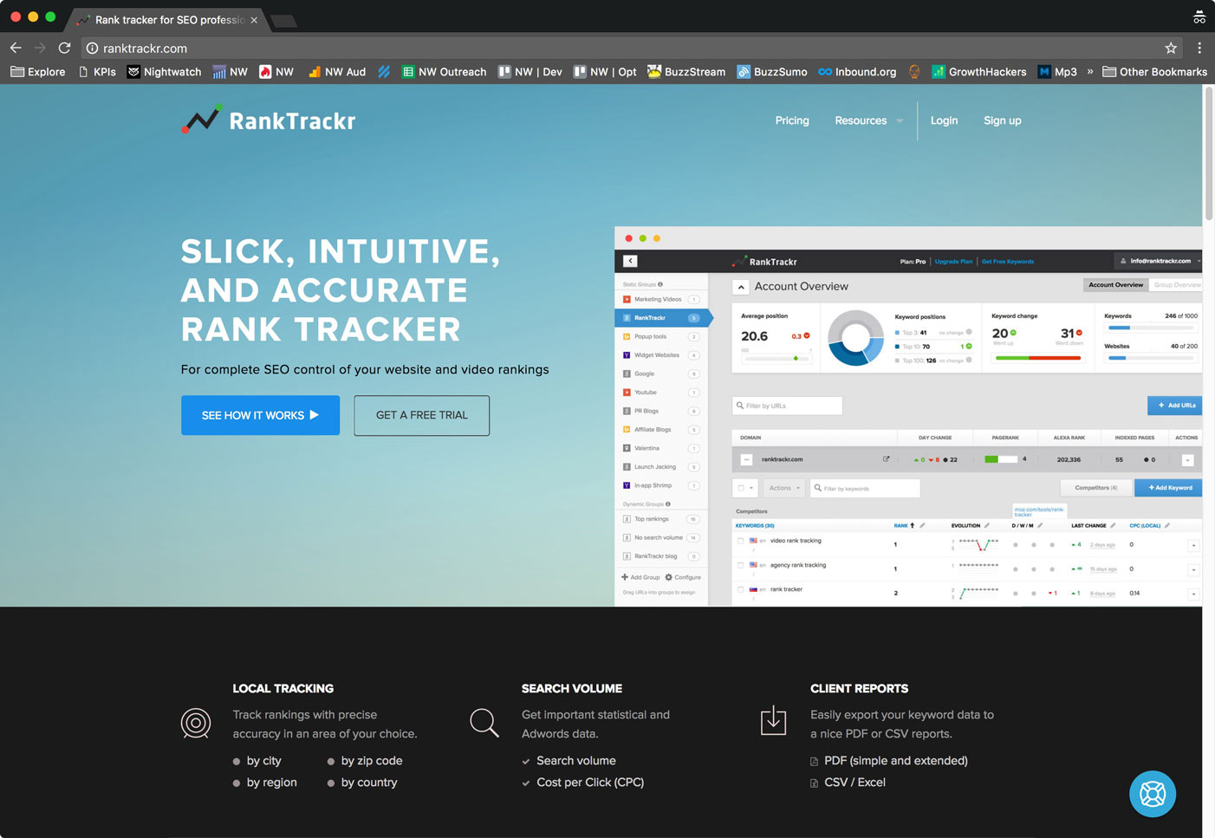The width and height of the screenshot is (1215, 838).
Task: Open Chrome's three-dot menu
Action: click(x=1199, y=49)
